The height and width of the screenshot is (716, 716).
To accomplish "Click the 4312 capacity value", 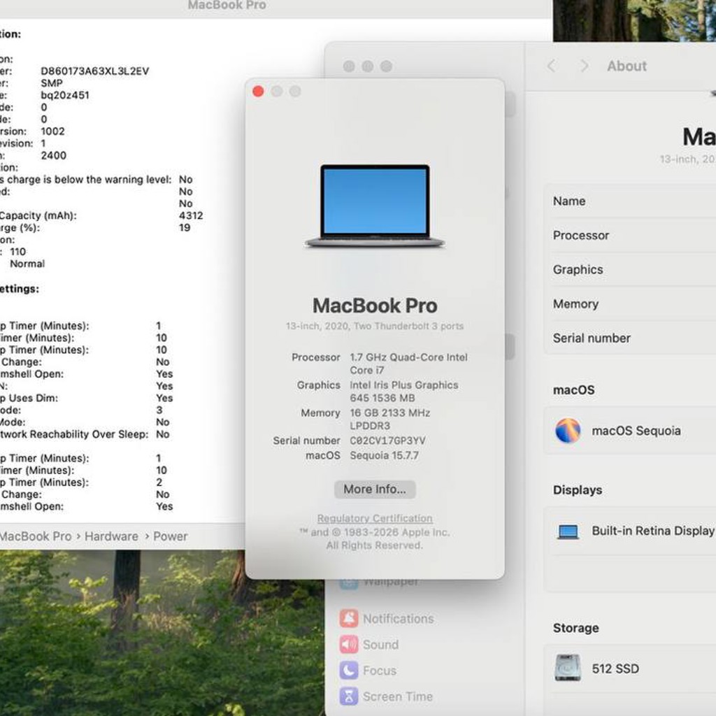I will 191,215.
